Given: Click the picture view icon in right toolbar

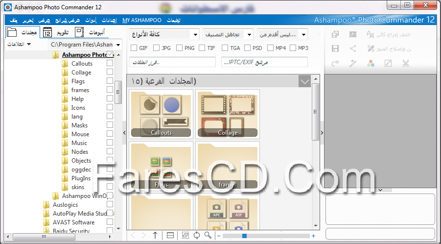Looking at the screenshot, I should pyautogui.click(x=353, y=34).
